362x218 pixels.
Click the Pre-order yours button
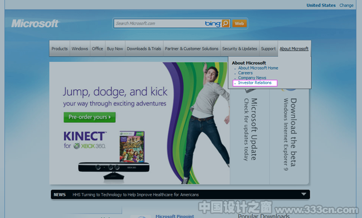(x=90, y=117)
